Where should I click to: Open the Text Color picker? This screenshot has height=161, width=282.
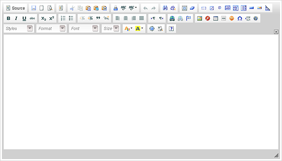(128, 29)
